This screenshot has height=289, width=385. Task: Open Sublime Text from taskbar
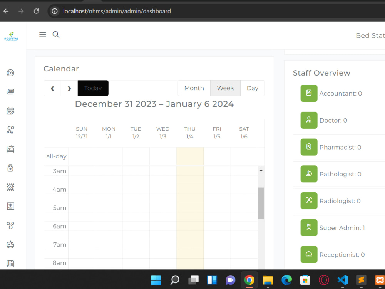click(x=361, y=280)
